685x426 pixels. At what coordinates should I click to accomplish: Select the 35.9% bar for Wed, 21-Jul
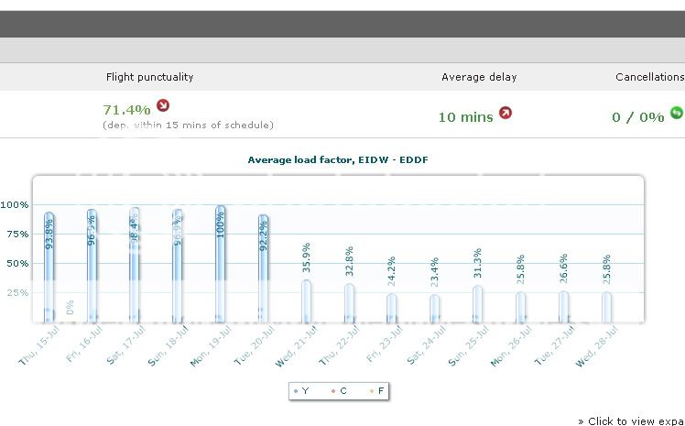(x=306, y=301)
